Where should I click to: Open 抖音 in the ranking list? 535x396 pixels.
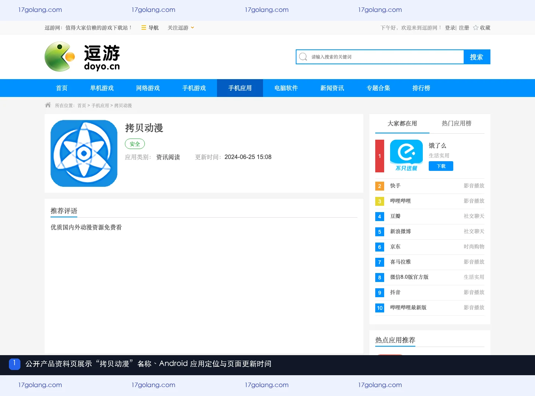click(395, 292)
